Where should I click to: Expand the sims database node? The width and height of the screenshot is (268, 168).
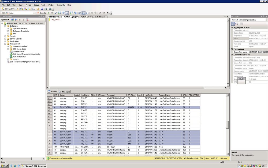(8, 34)
